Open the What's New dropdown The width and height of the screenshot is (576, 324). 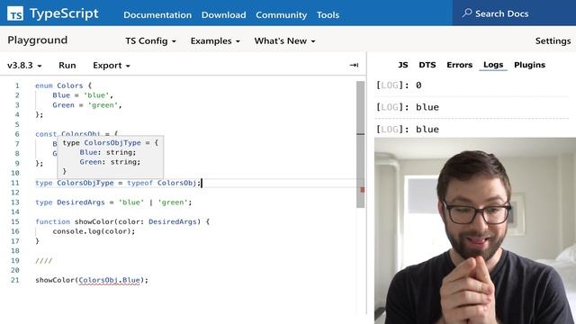coord(284,40)
